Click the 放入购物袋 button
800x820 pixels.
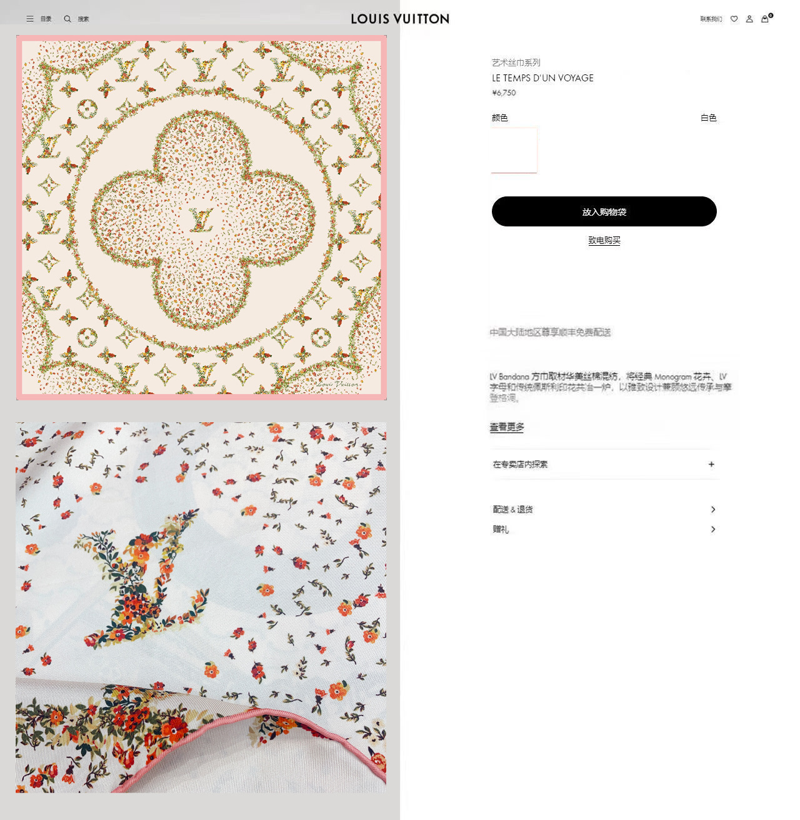coord(604,211)
